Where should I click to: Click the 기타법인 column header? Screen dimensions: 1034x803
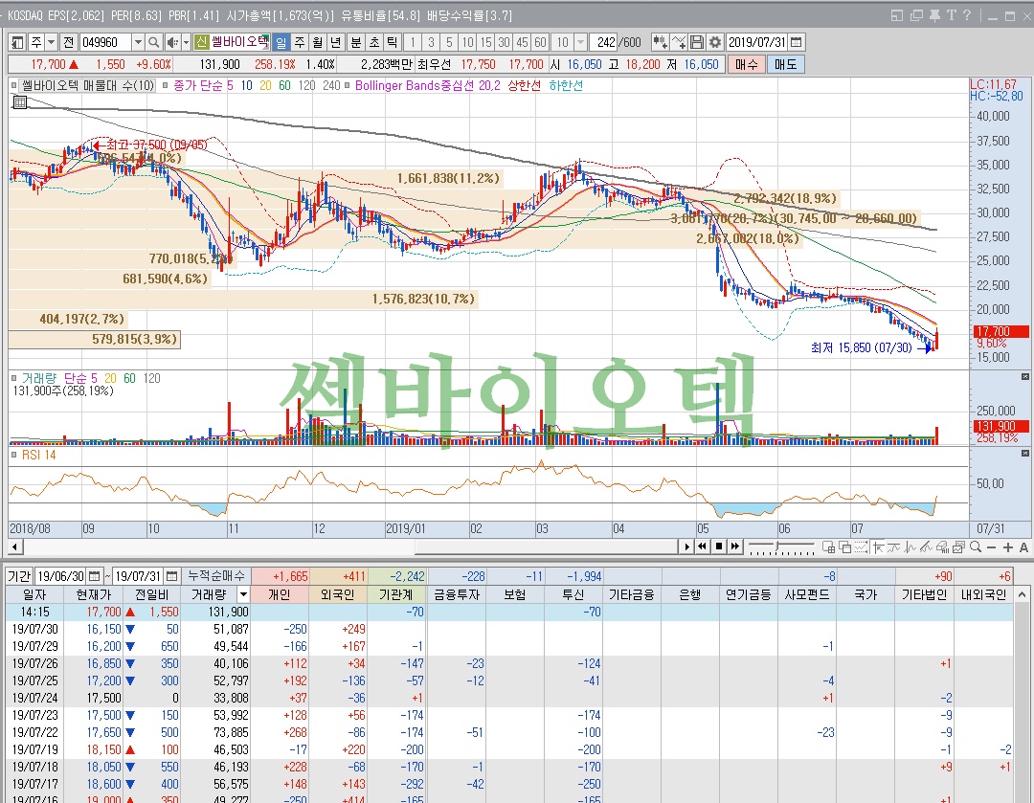(x=924, y=594)
